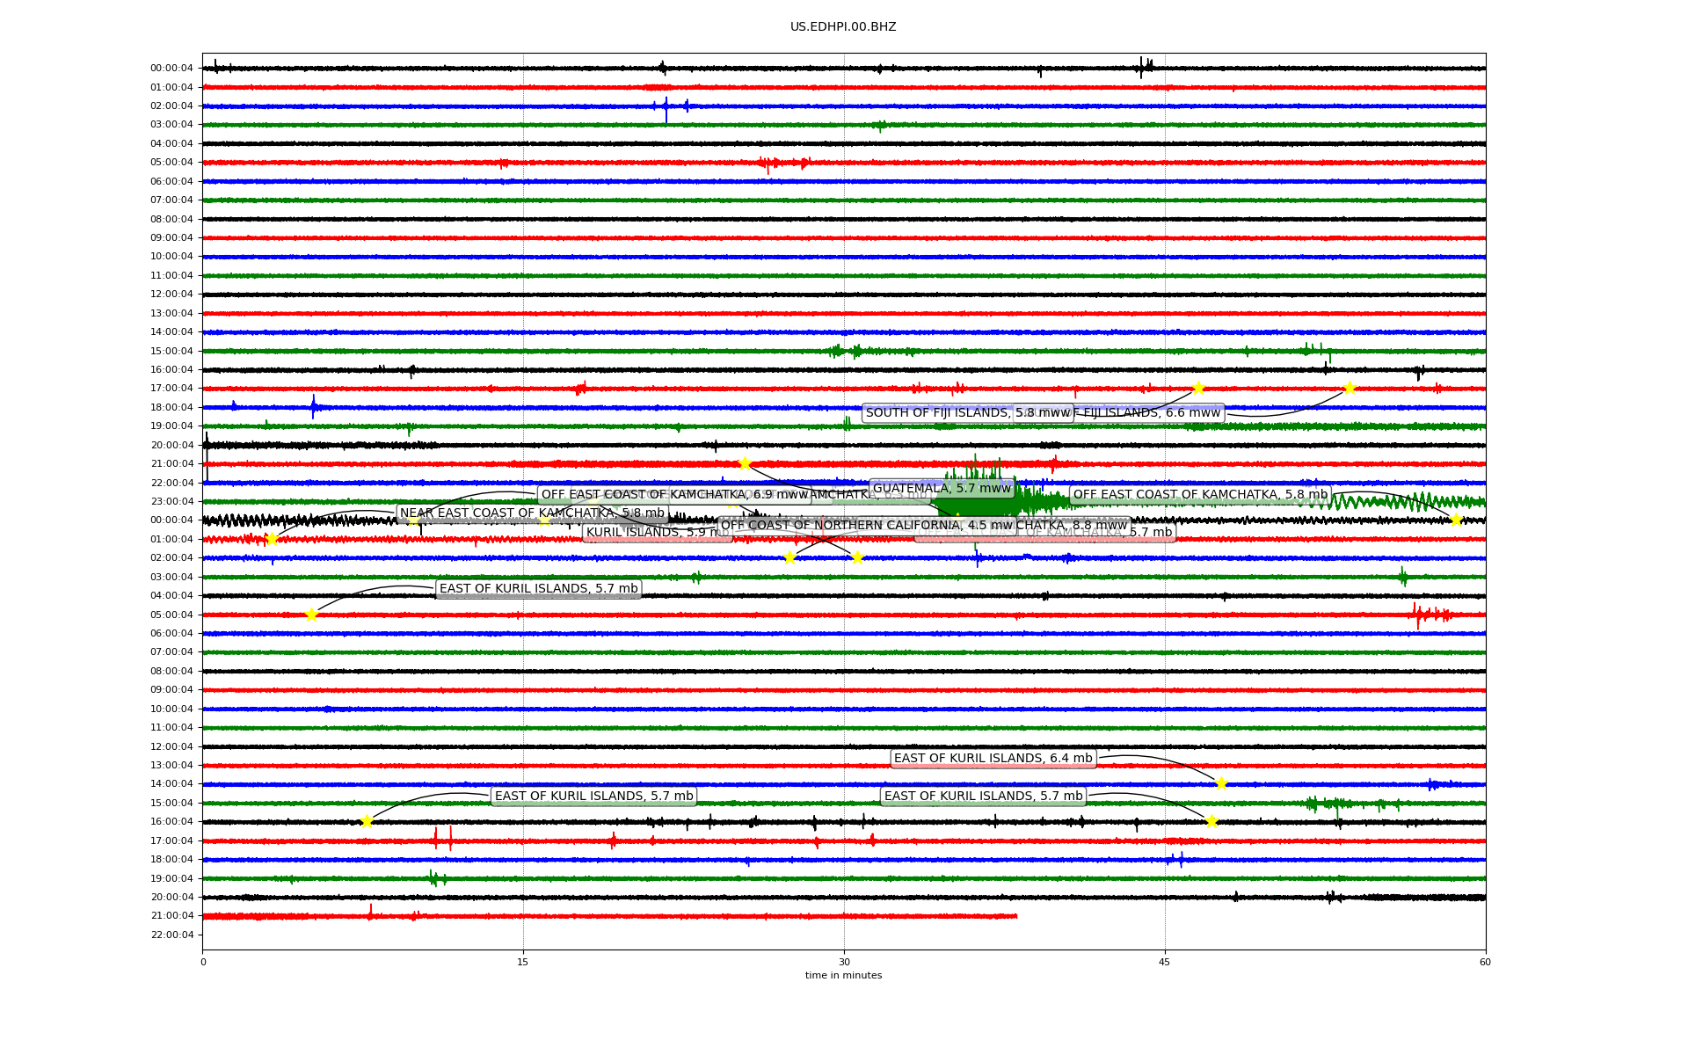Viewport: 1688px width, 1055px height.
Task: Click the 23:00:04 time label
Action: coord(171,502)
